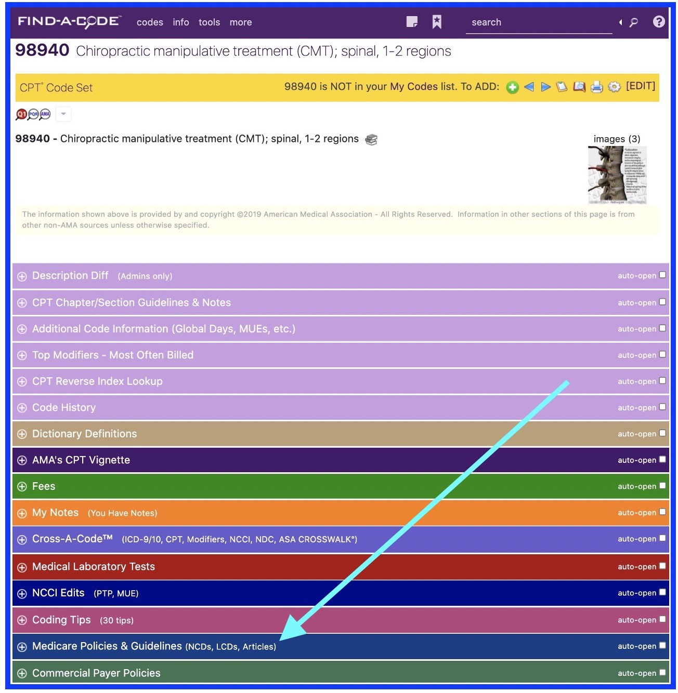Click the small triangle left of search icon
Screen dimensions: 678x693
(620, 22)
